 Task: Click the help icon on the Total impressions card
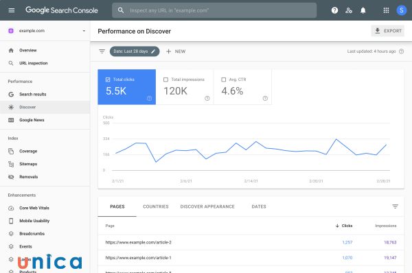[x=207, y=98]
